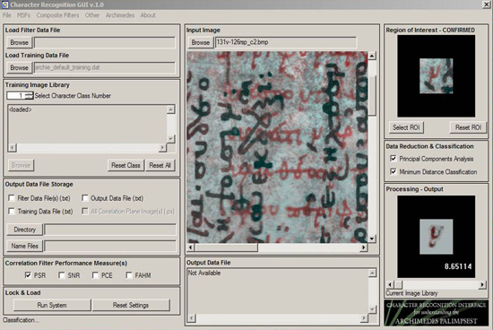Click the left arrow in the training library list
The width and height of the screenshot is (493, 330).
pos(13,148)
